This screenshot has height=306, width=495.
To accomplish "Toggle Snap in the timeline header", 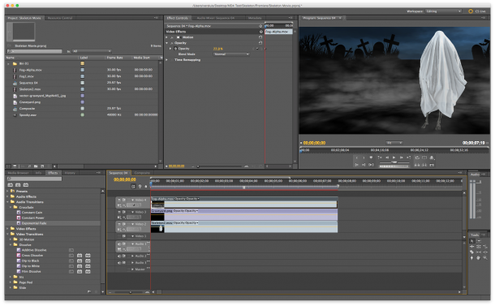I will (133, 187).
